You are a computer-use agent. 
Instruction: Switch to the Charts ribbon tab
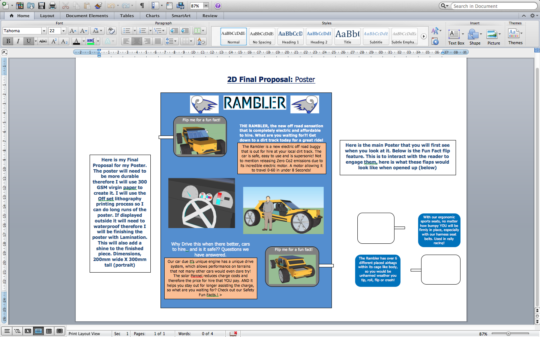click(x=153, y=16)
